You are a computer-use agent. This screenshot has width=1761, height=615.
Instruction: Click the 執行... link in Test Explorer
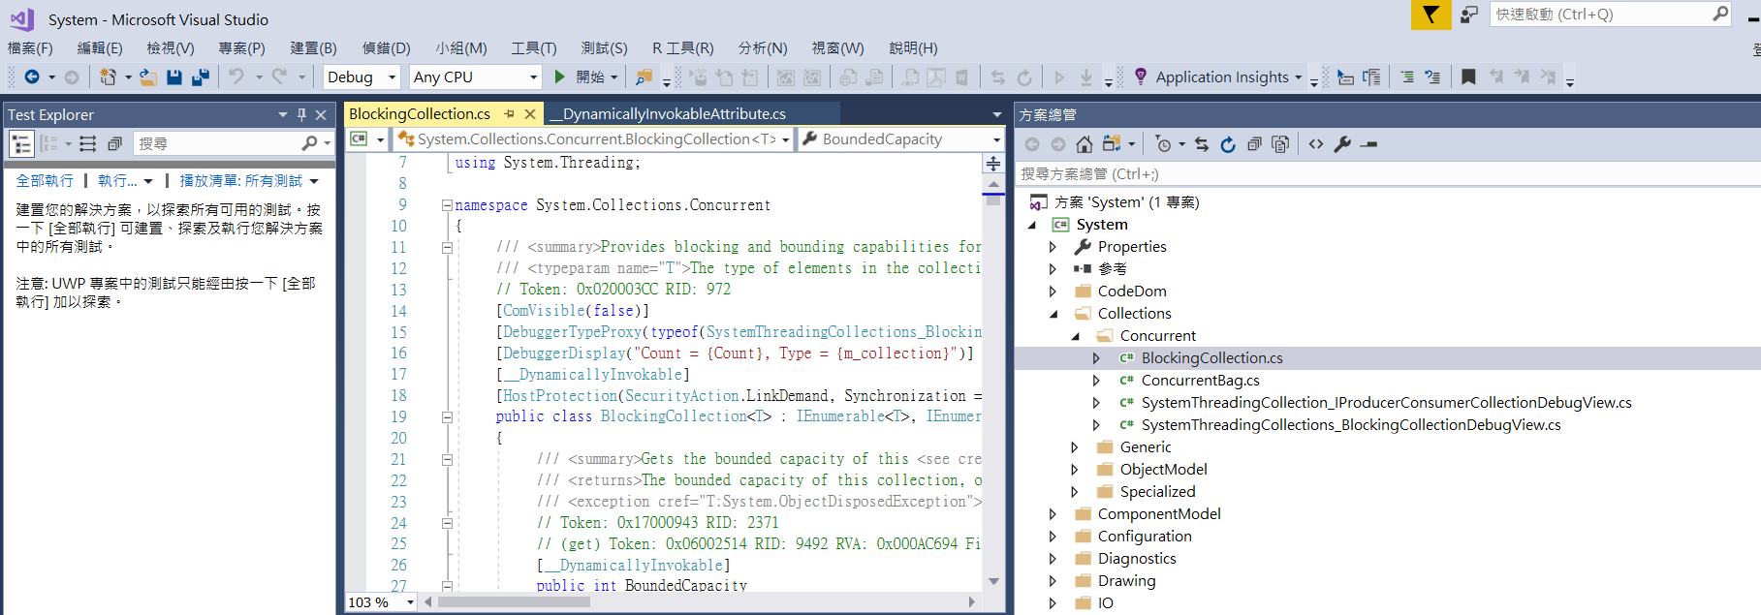tap(117, 181)
